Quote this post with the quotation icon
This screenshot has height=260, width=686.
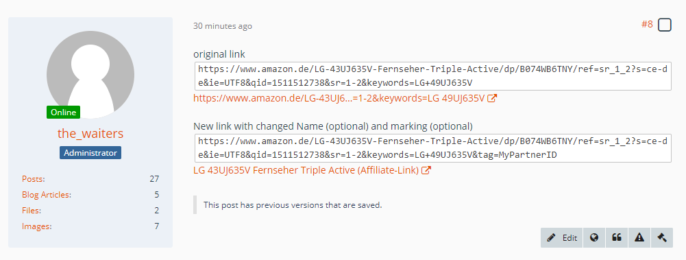pyautogui.click(x=616, y=237)
